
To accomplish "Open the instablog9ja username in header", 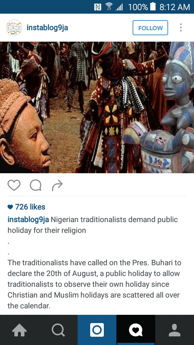I will tap(47, 28).
